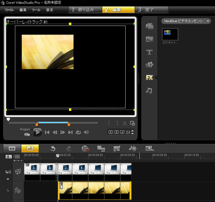
Task: Select Project play mode
Action: point(25,129)
